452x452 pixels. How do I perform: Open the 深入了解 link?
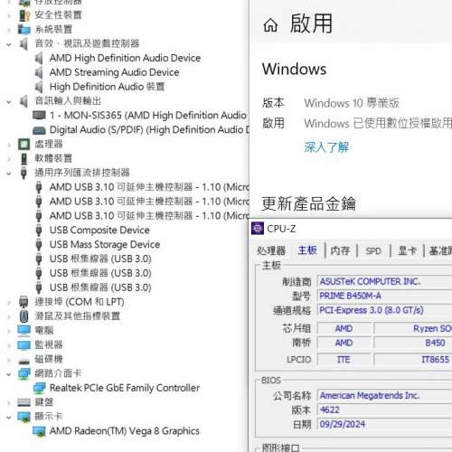click(326, 147)
